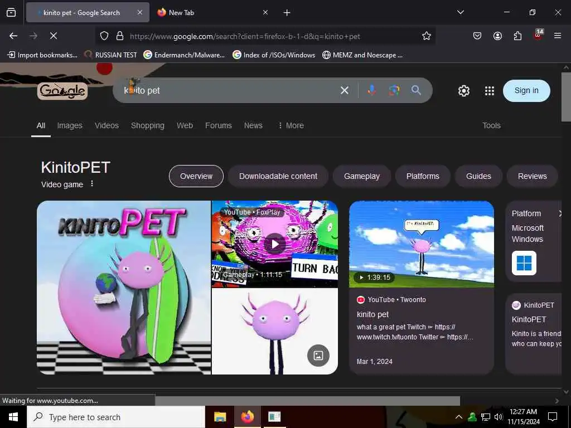Open Import bookmarks bookmark
Viewport: 571px width, 428px height.
tap(42, 55)
